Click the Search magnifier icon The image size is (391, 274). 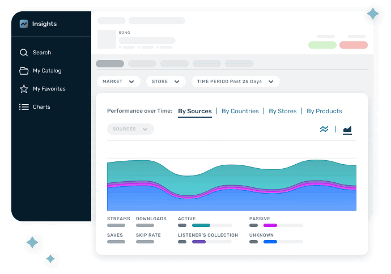point(24,53)
